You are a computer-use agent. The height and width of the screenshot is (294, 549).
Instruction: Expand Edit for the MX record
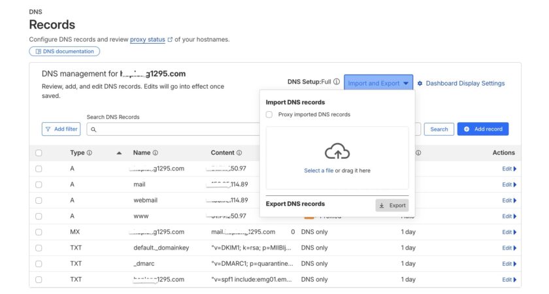click(509, 232)
